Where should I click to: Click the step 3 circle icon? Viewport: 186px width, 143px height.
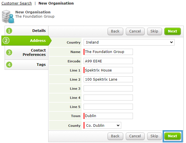9,52
